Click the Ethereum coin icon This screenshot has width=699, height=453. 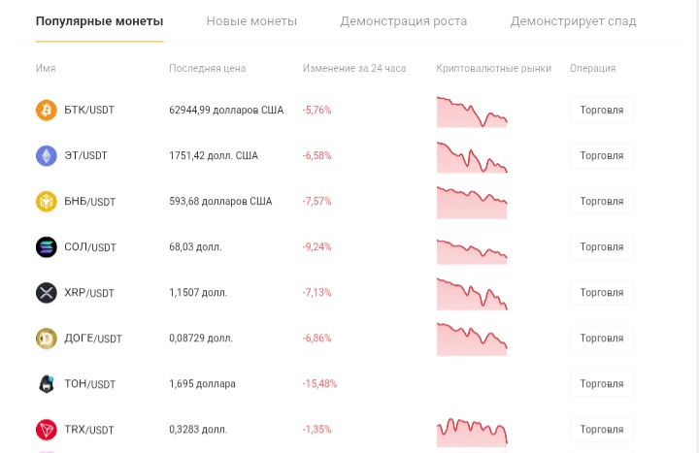pos(47,156)
